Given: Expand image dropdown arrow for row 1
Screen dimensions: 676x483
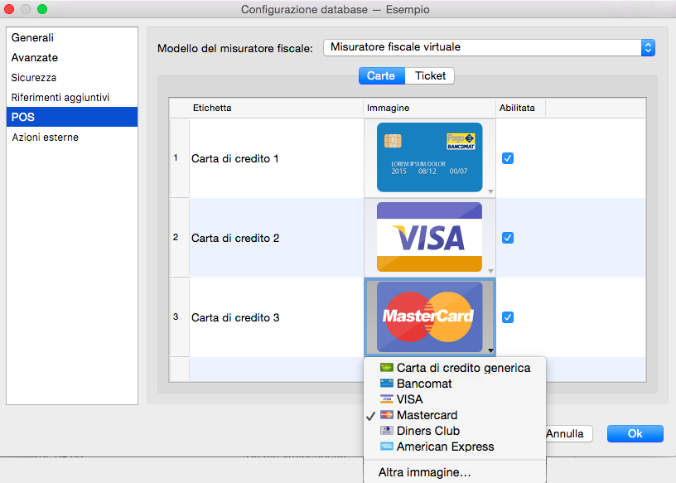Looking at the screenshot, I should [x=490, y=191].
